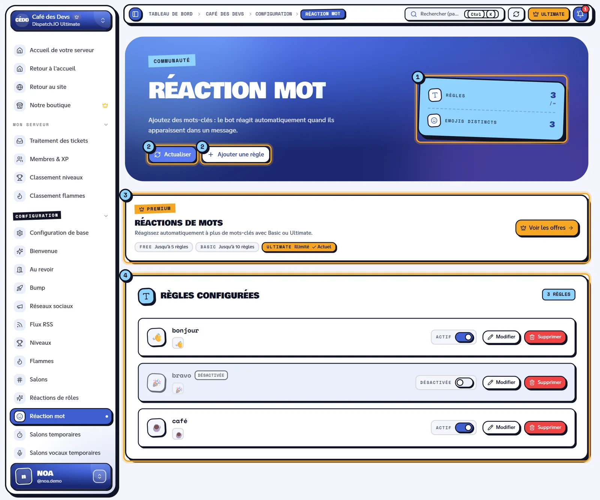Collapse the Mon serveur section
The image size is (600, 500).
(106, 125)
